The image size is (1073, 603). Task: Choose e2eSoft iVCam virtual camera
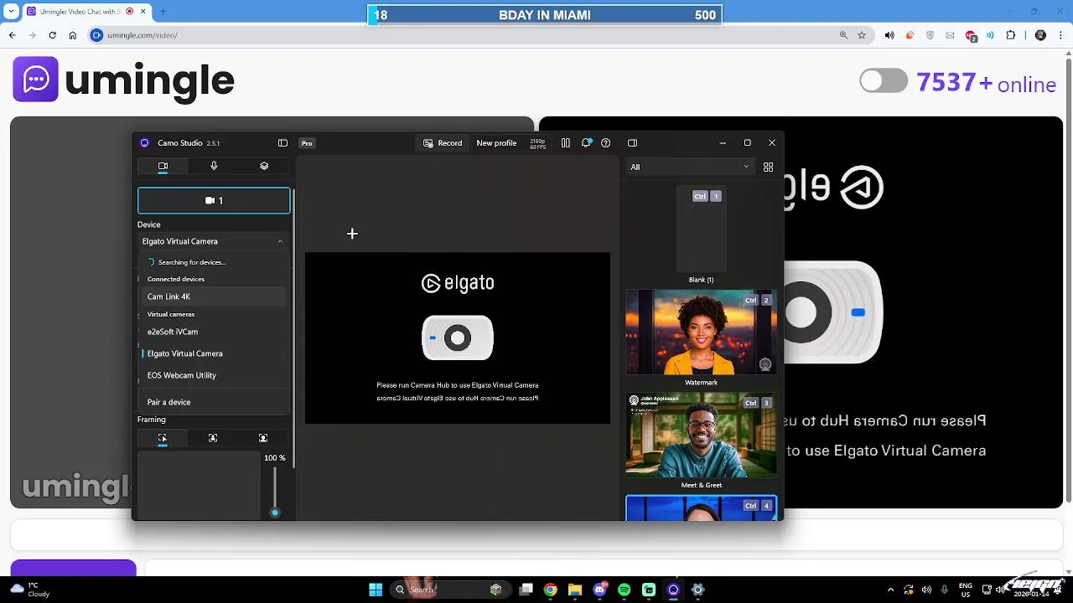[x=214, y=332]
